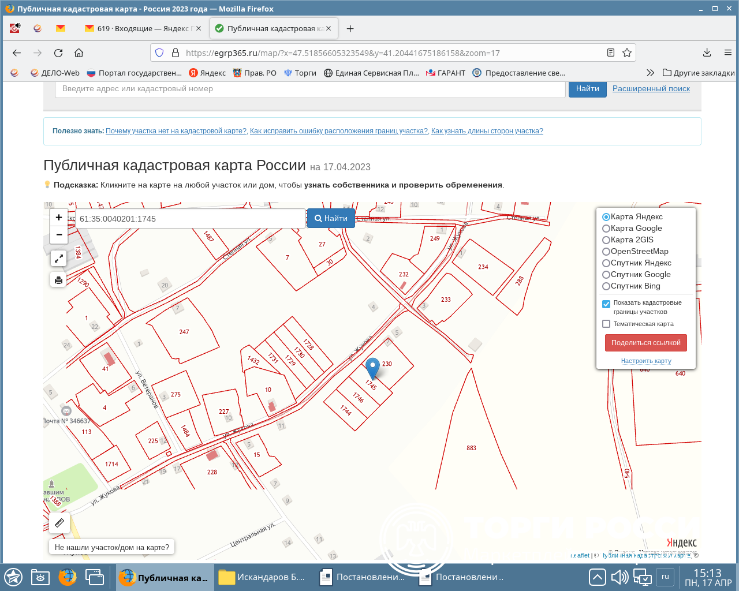Open browser home page
739x591 pixels.
pos(79,53)
